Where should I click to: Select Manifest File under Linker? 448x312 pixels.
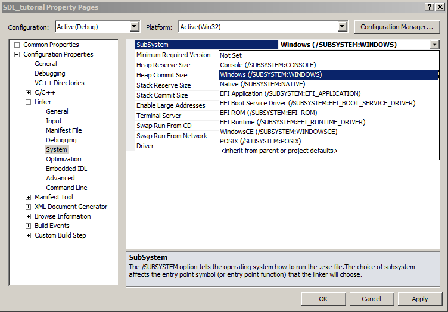click(x=64, y=130)
